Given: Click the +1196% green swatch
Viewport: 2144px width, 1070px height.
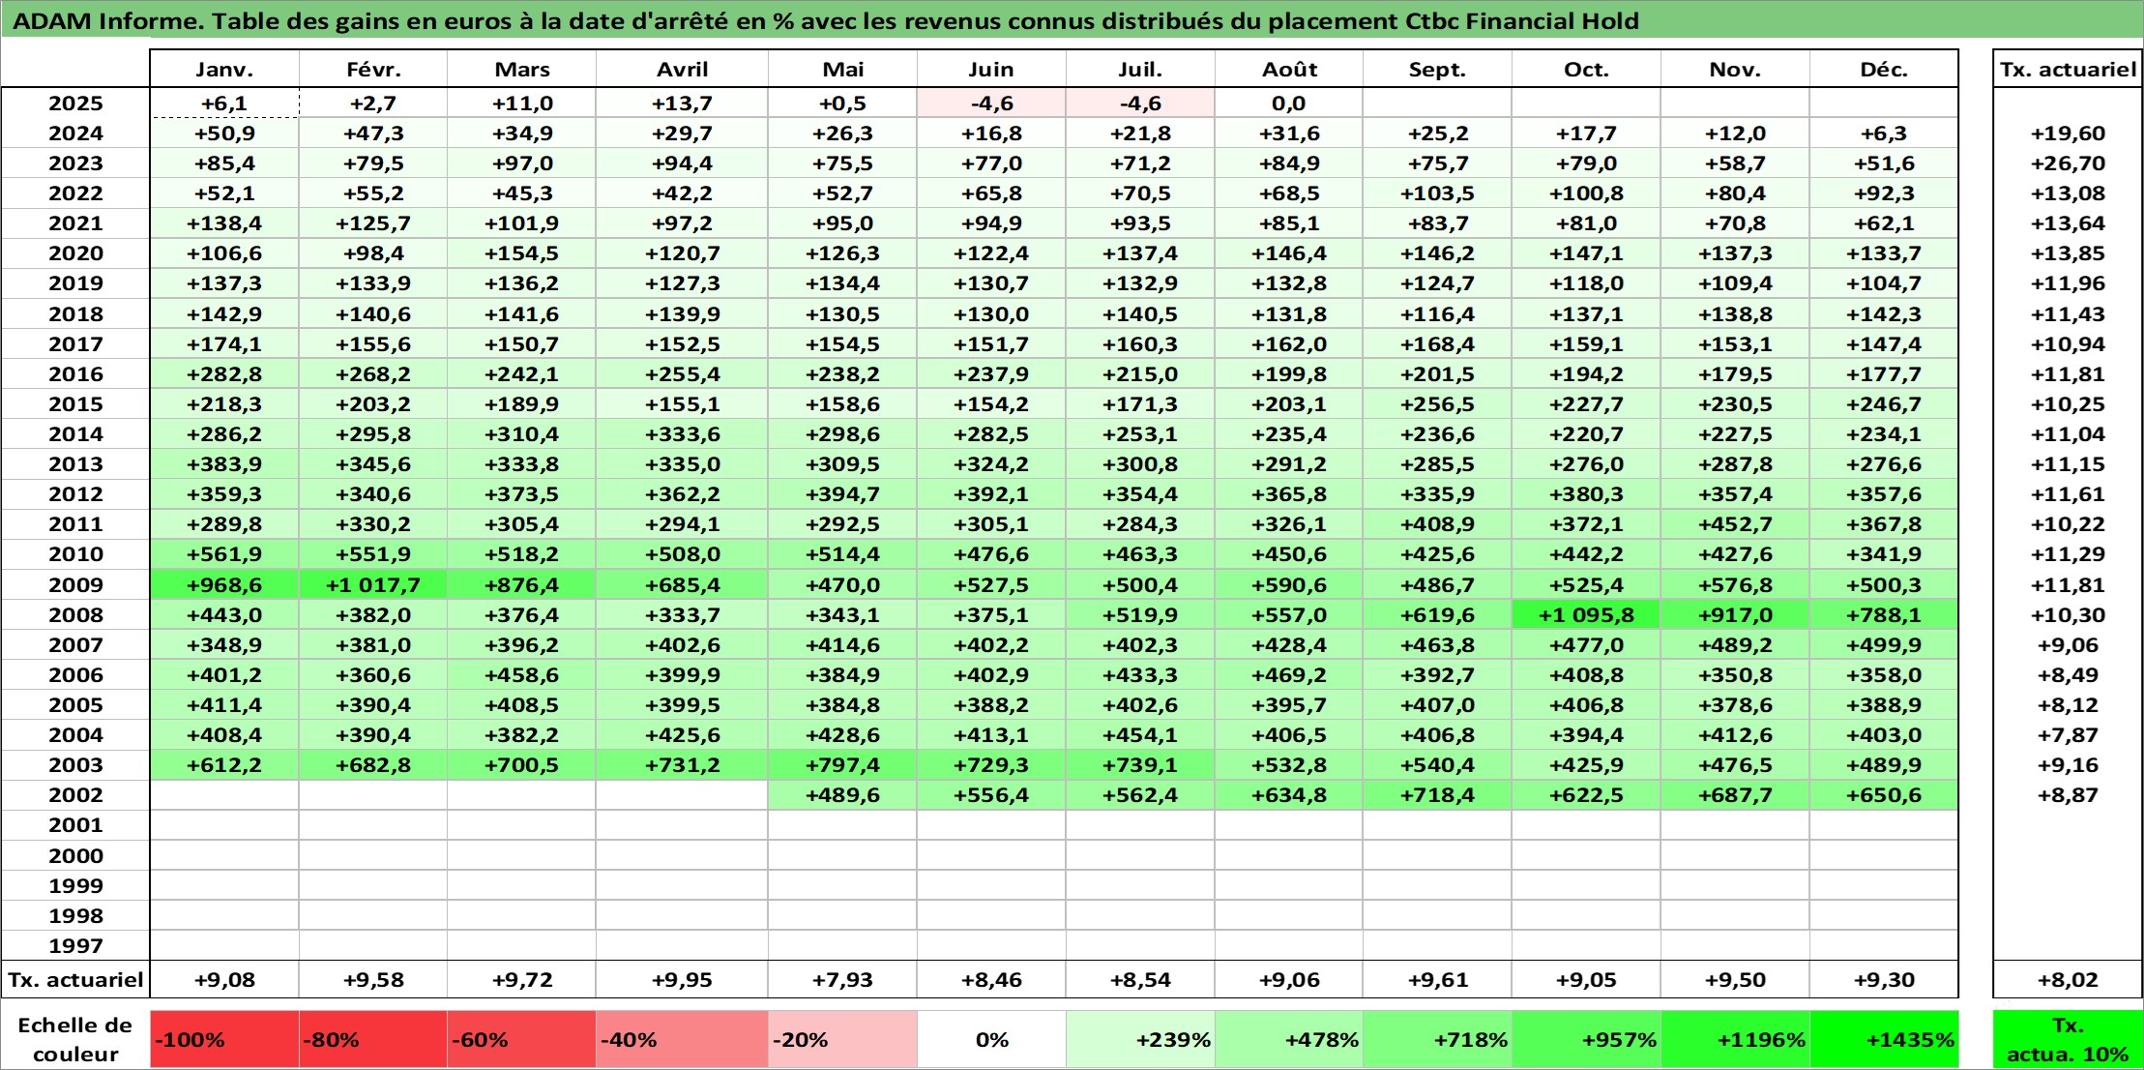Looking at the screenshot, I should 1735,1040.
